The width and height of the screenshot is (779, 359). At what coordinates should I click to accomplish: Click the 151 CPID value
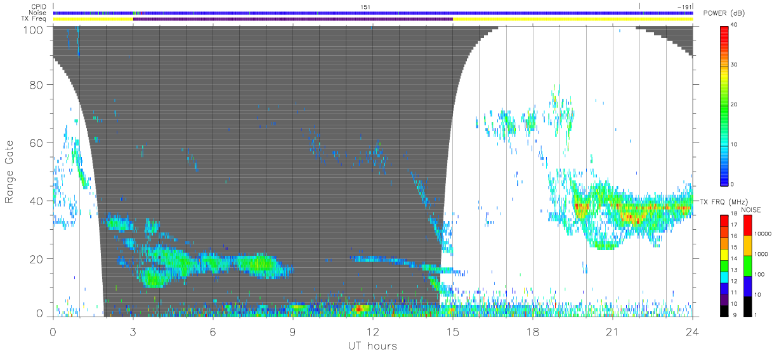coord(365,7)
